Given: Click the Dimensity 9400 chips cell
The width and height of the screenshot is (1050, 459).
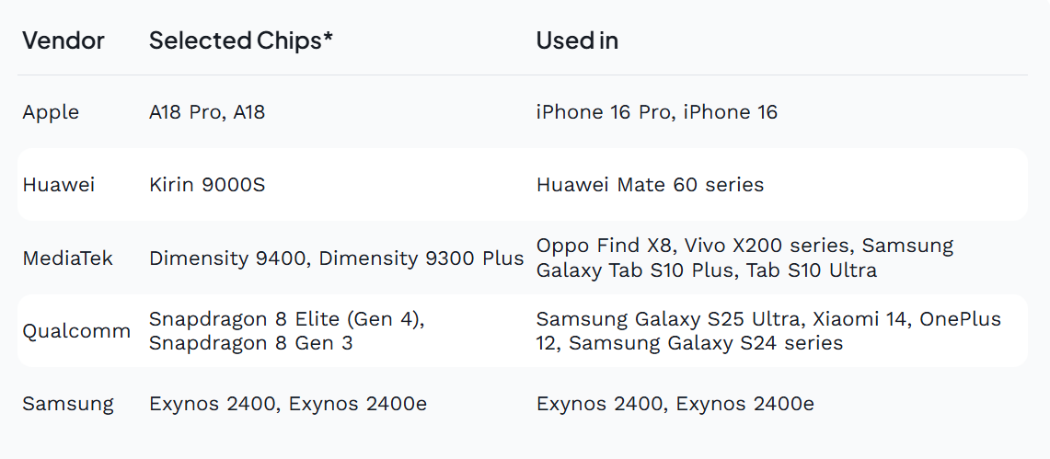Looking at the screenshot, I should pos(336,258).
